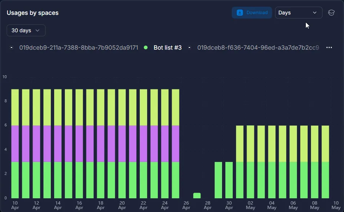Screen dimensions: 344x212
Task: Click the purple segment of 12 Apr bar
Action: tap(36, 144)
